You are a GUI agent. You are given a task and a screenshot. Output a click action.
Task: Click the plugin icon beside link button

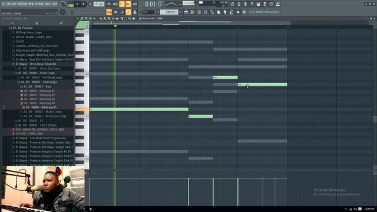(x=135, y=12)
